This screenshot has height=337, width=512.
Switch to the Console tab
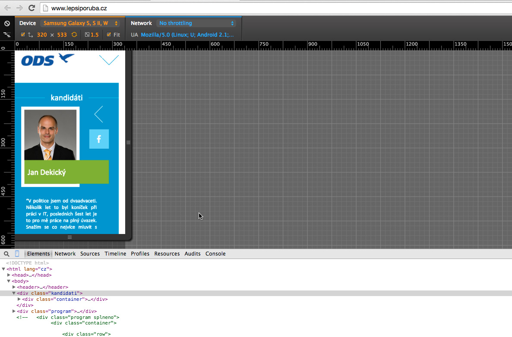[x=215, y=254]
